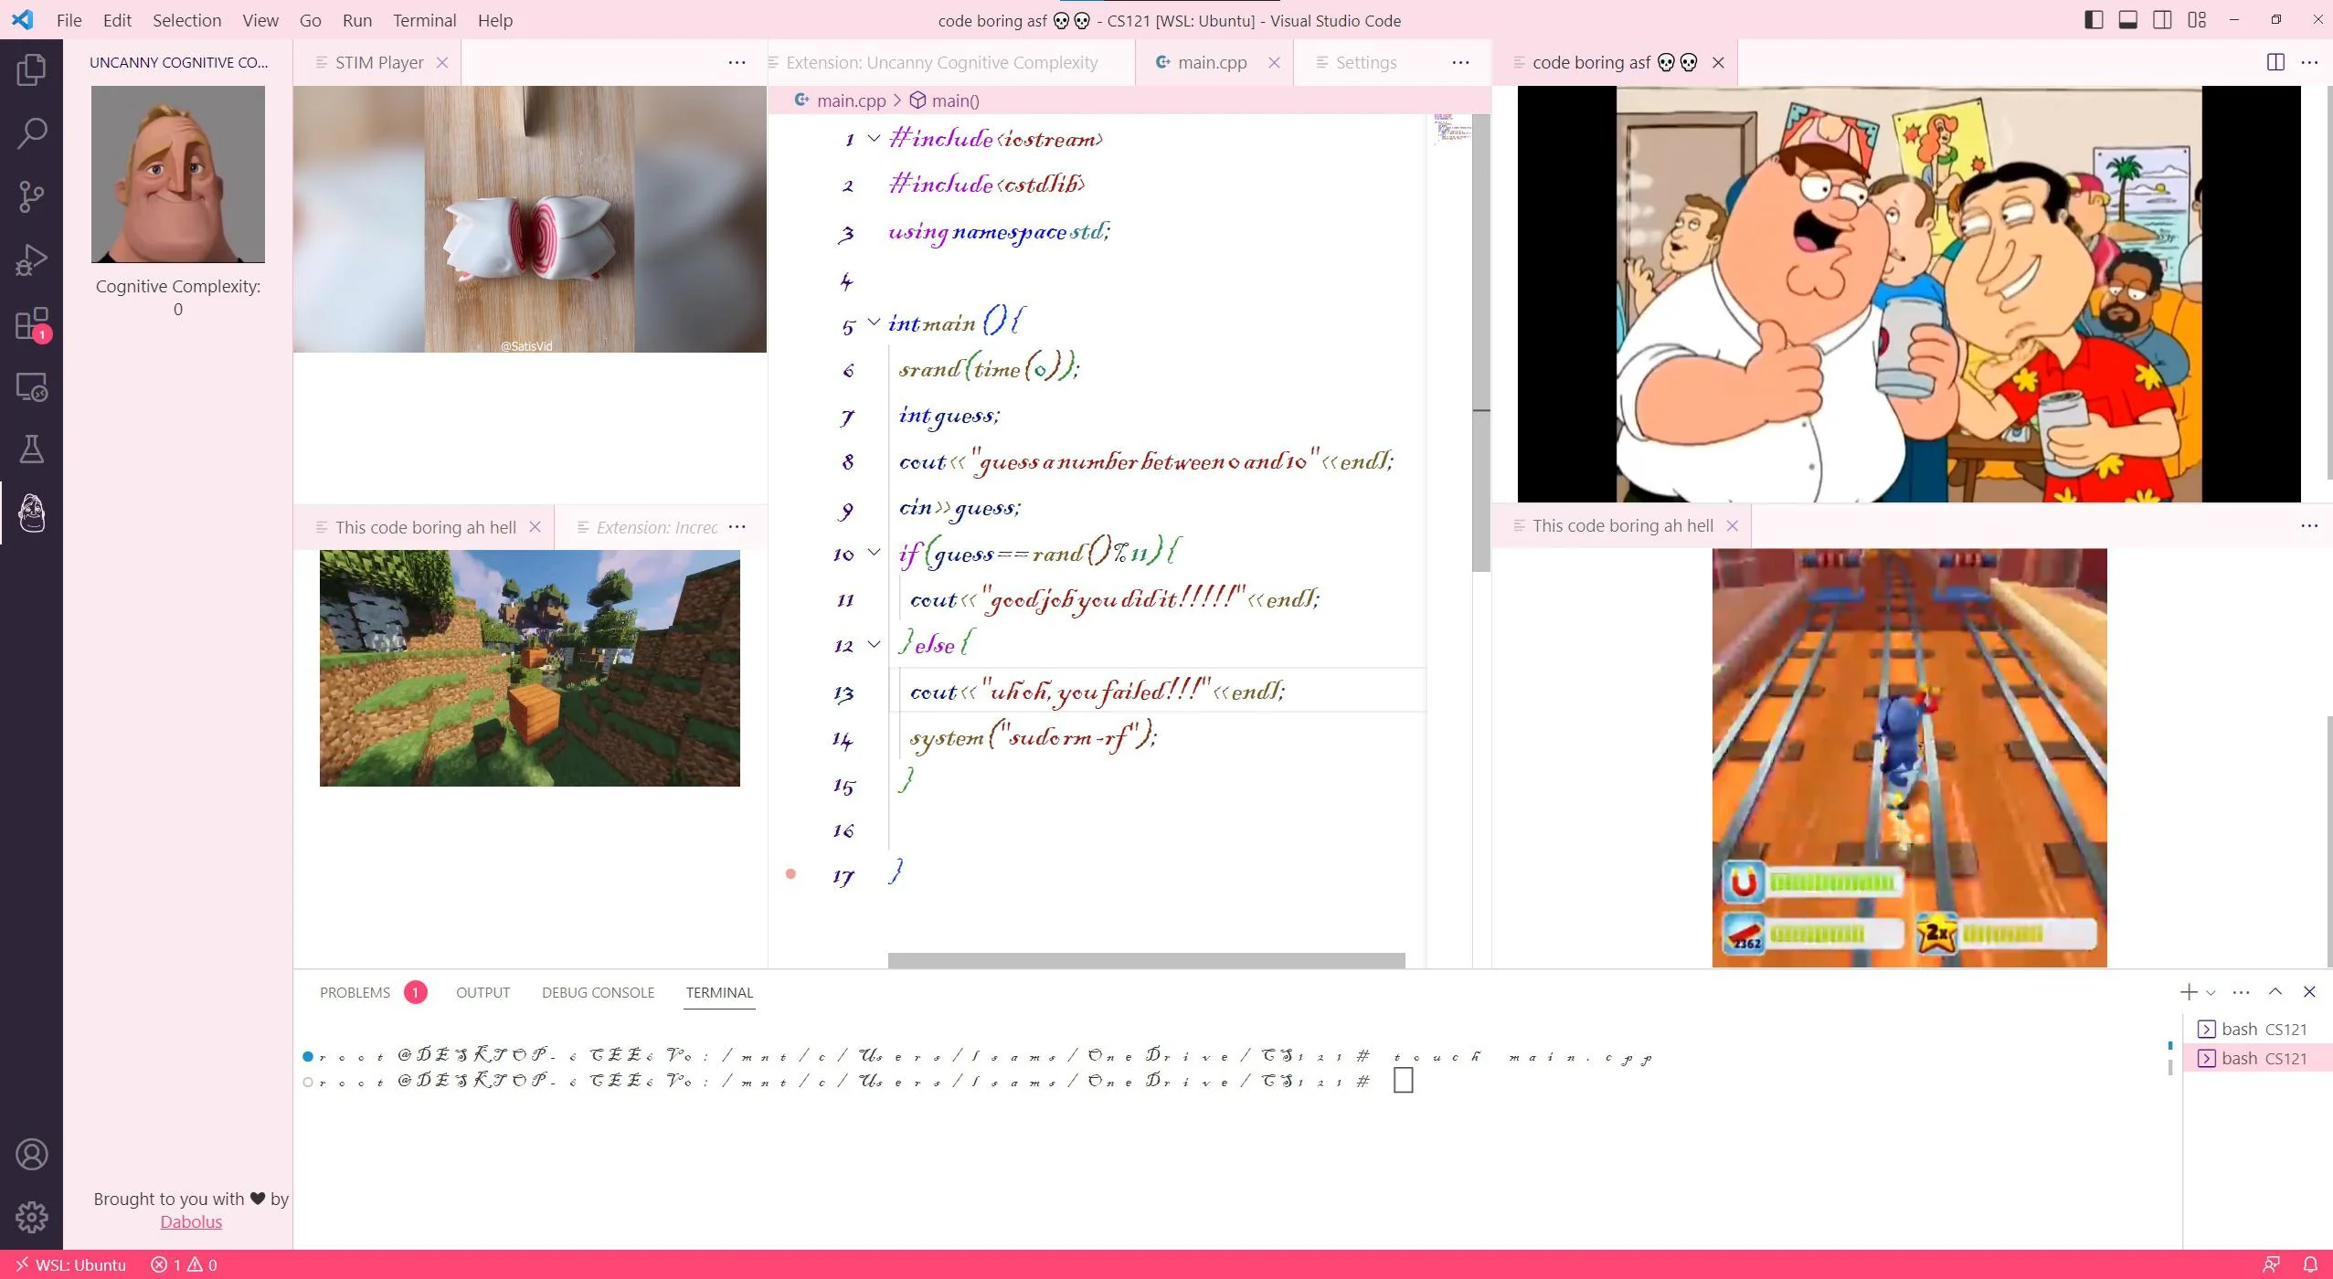Switch to the PROBLEMS panel tab
Image resolution: width=2333 pixels, height=1279 pixels.
tap(355, 993)
